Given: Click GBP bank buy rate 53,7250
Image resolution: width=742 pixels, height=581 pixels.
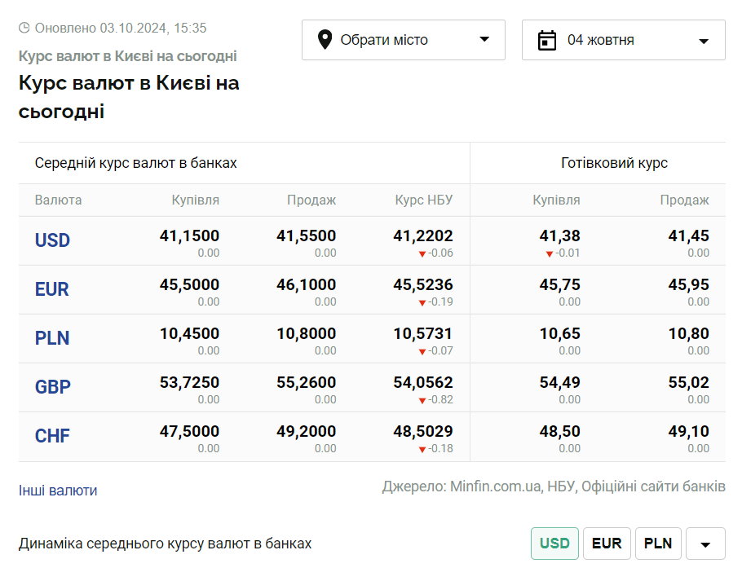Looking at the screenshot, I should (189, 382).
